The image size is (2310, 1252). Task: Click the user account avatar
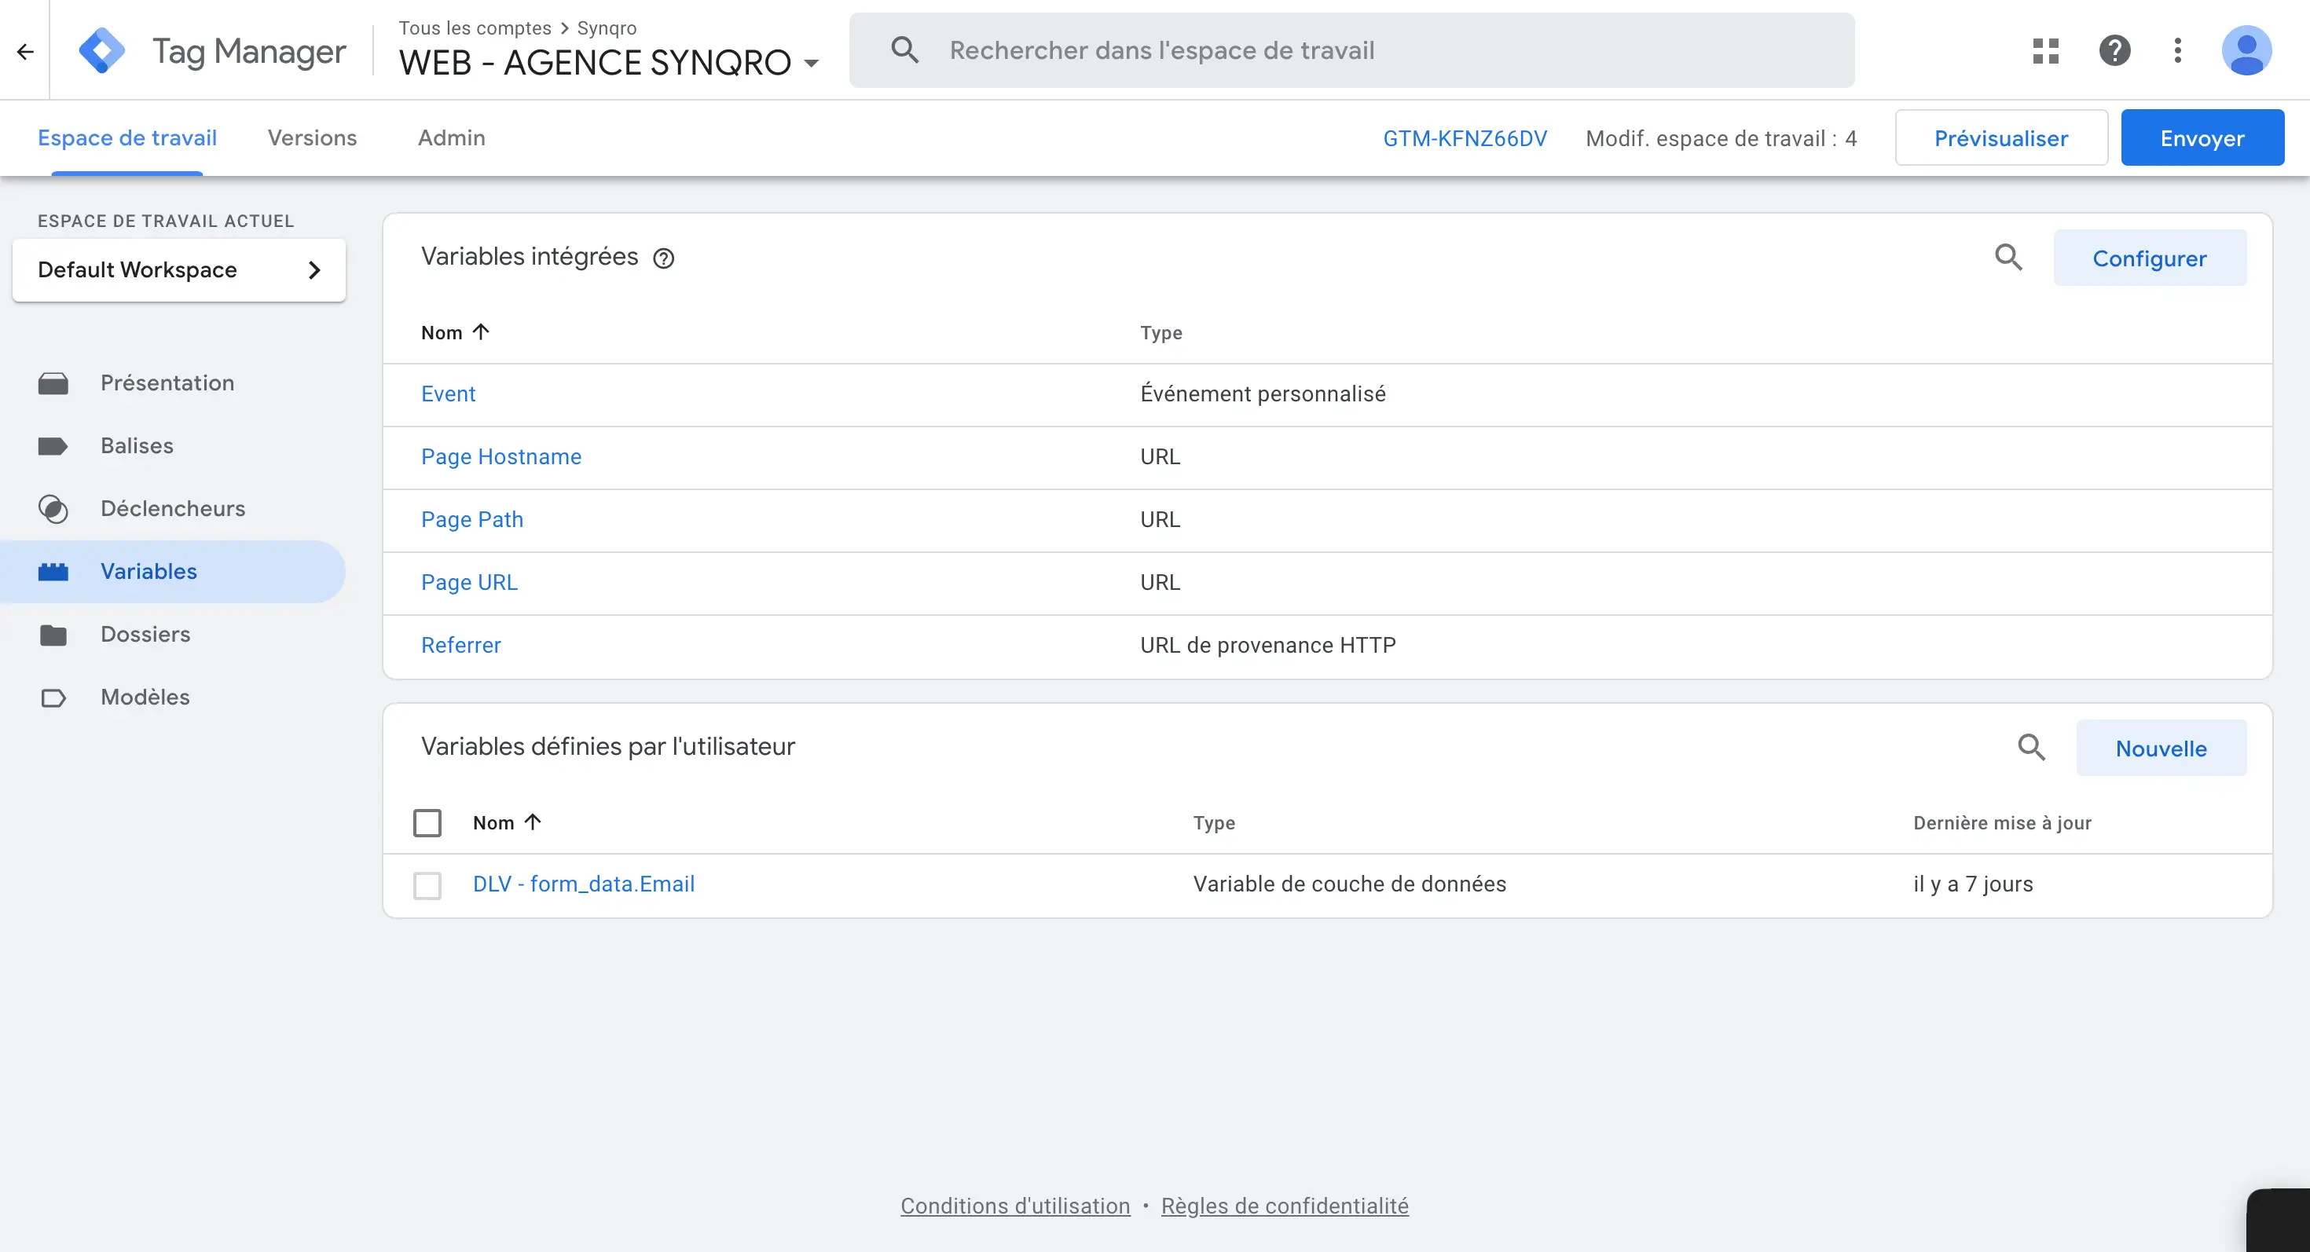point(2246,50)
